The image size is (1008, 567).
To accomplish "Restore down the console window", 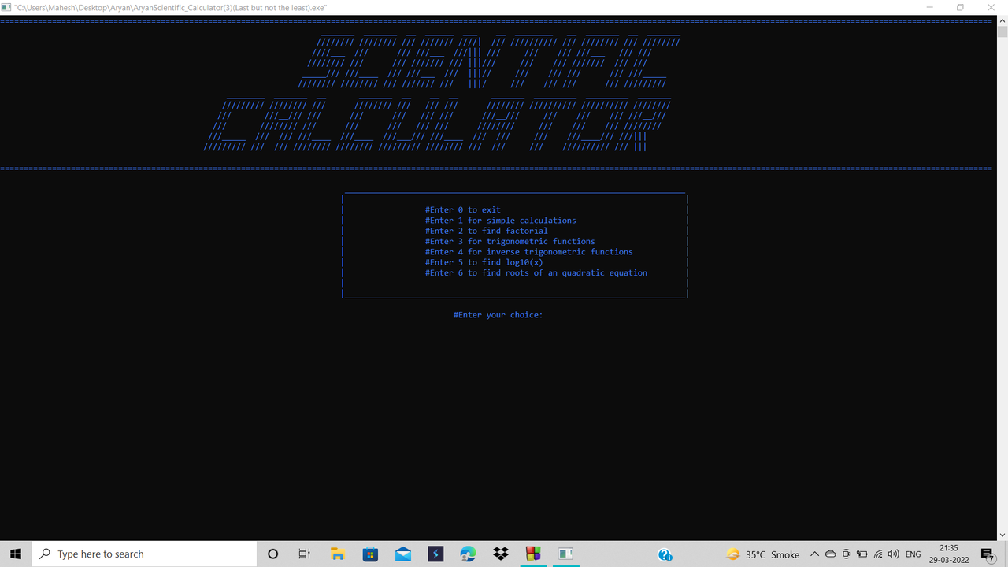I will (x=960, y=7).
